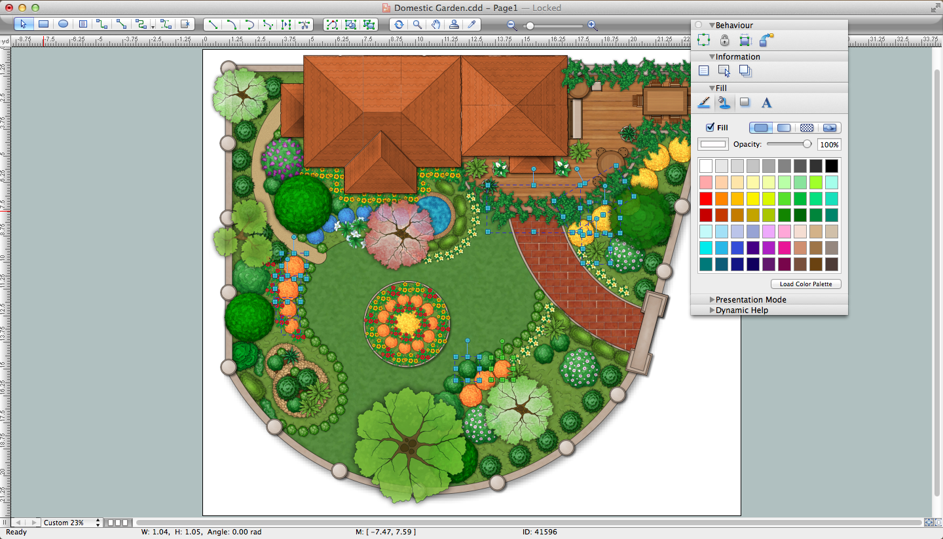Select the pattern fill style option
Viewport: 943px width, 539px height.
pos(807,128)
